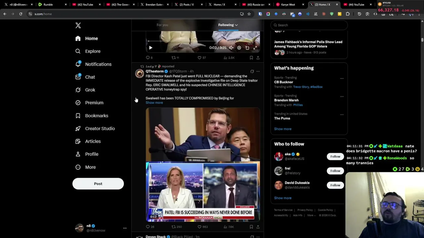Follow David Dukeakis

point(335,185)
